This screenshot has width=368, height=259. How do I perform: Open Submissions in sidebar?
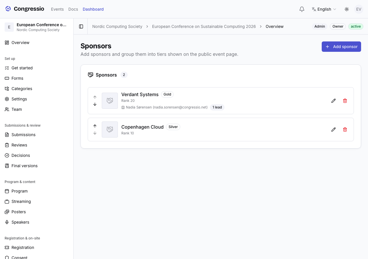point(37,135)
